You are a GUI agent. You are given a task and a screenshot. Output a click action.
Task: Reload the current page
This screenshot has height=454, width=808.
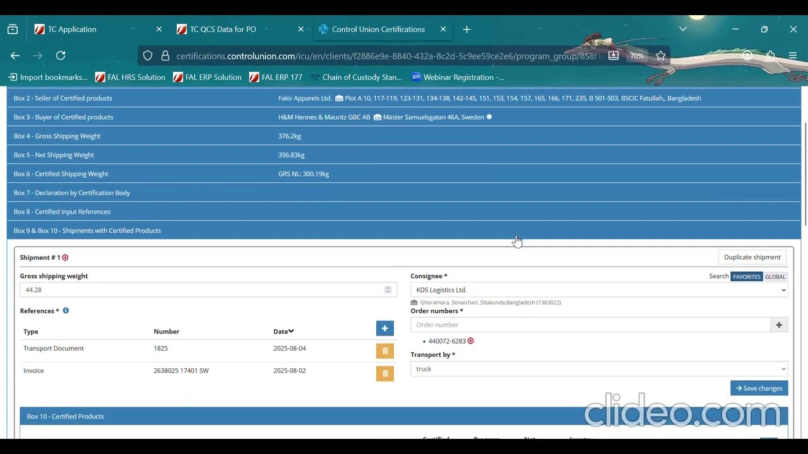(x=61, y=55)
